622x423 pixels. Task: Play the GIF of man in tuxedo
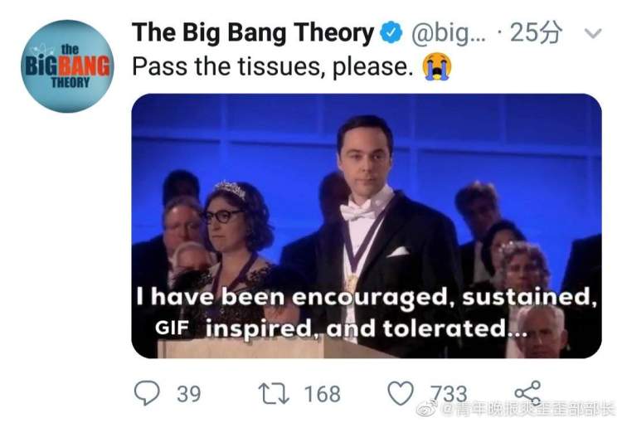(x=367, y=226)
